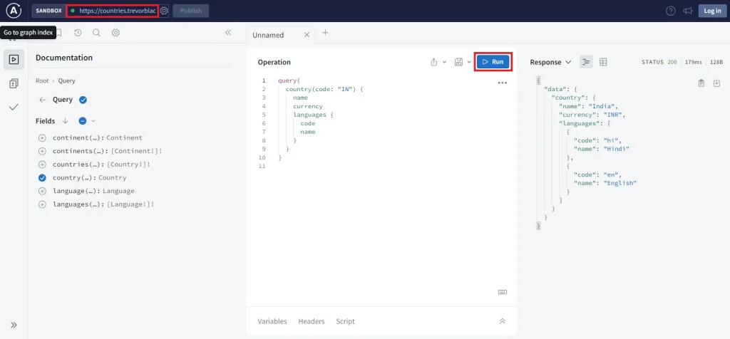Open the Headers tab
Viewport: 730px width, 339px height.
coord(312,321)
